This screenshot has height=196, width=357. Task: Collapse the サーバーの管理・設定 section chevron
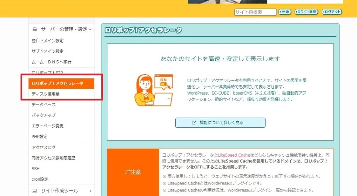[90, 29]
